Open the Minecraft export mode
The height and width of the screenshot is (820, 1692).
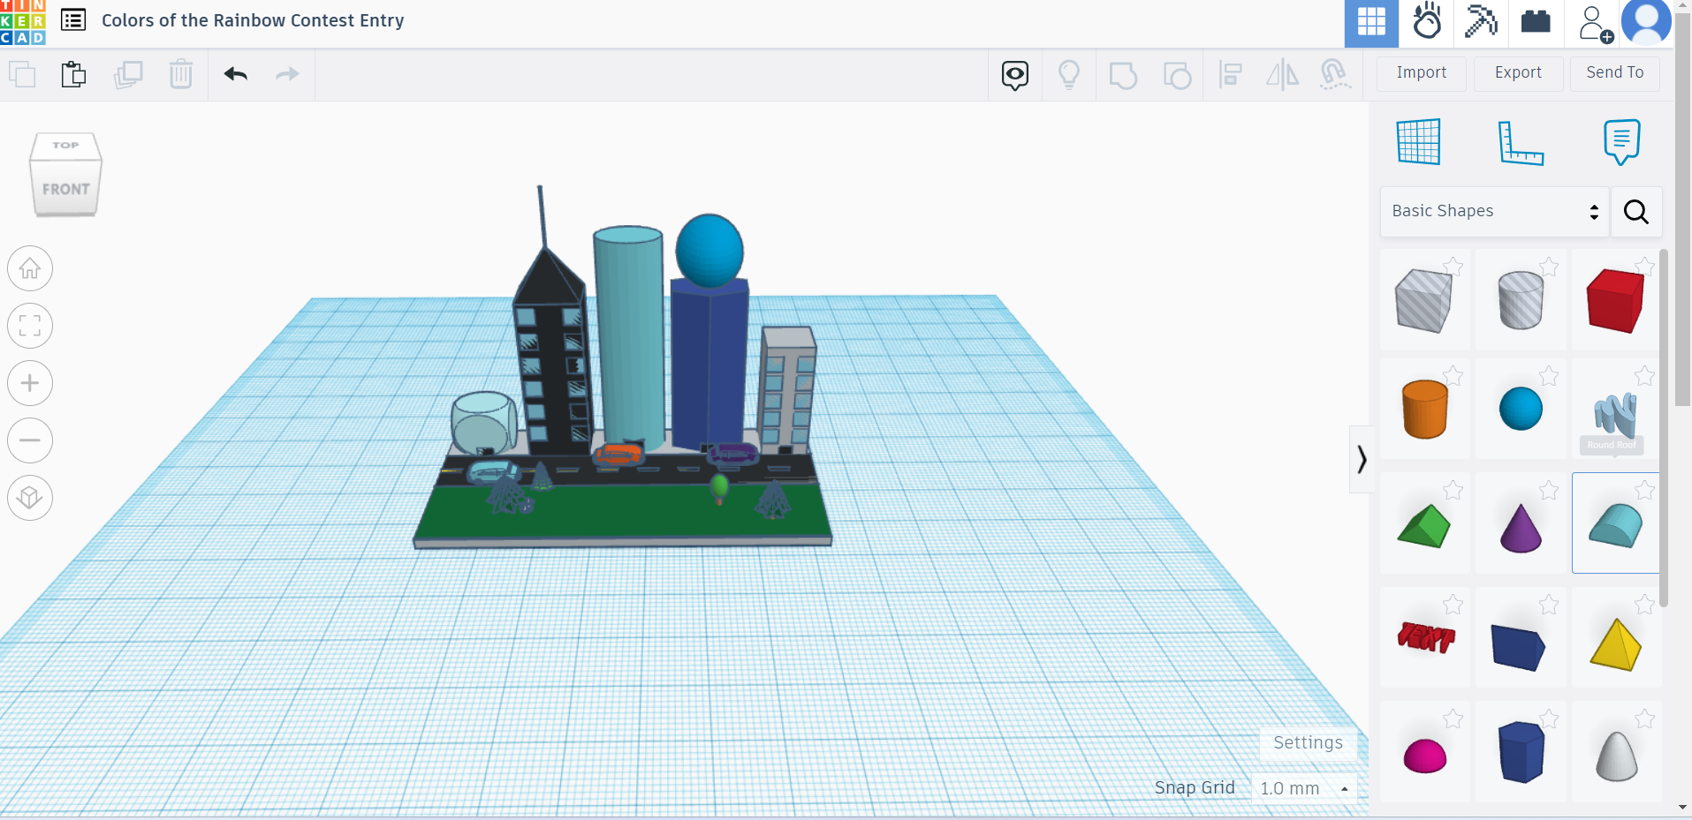coord(1480,24)
